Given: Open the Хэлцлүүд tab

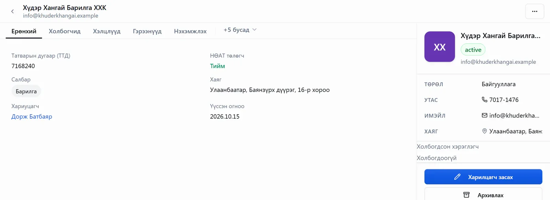Looking at the screenshot, I should pos(107,31).
